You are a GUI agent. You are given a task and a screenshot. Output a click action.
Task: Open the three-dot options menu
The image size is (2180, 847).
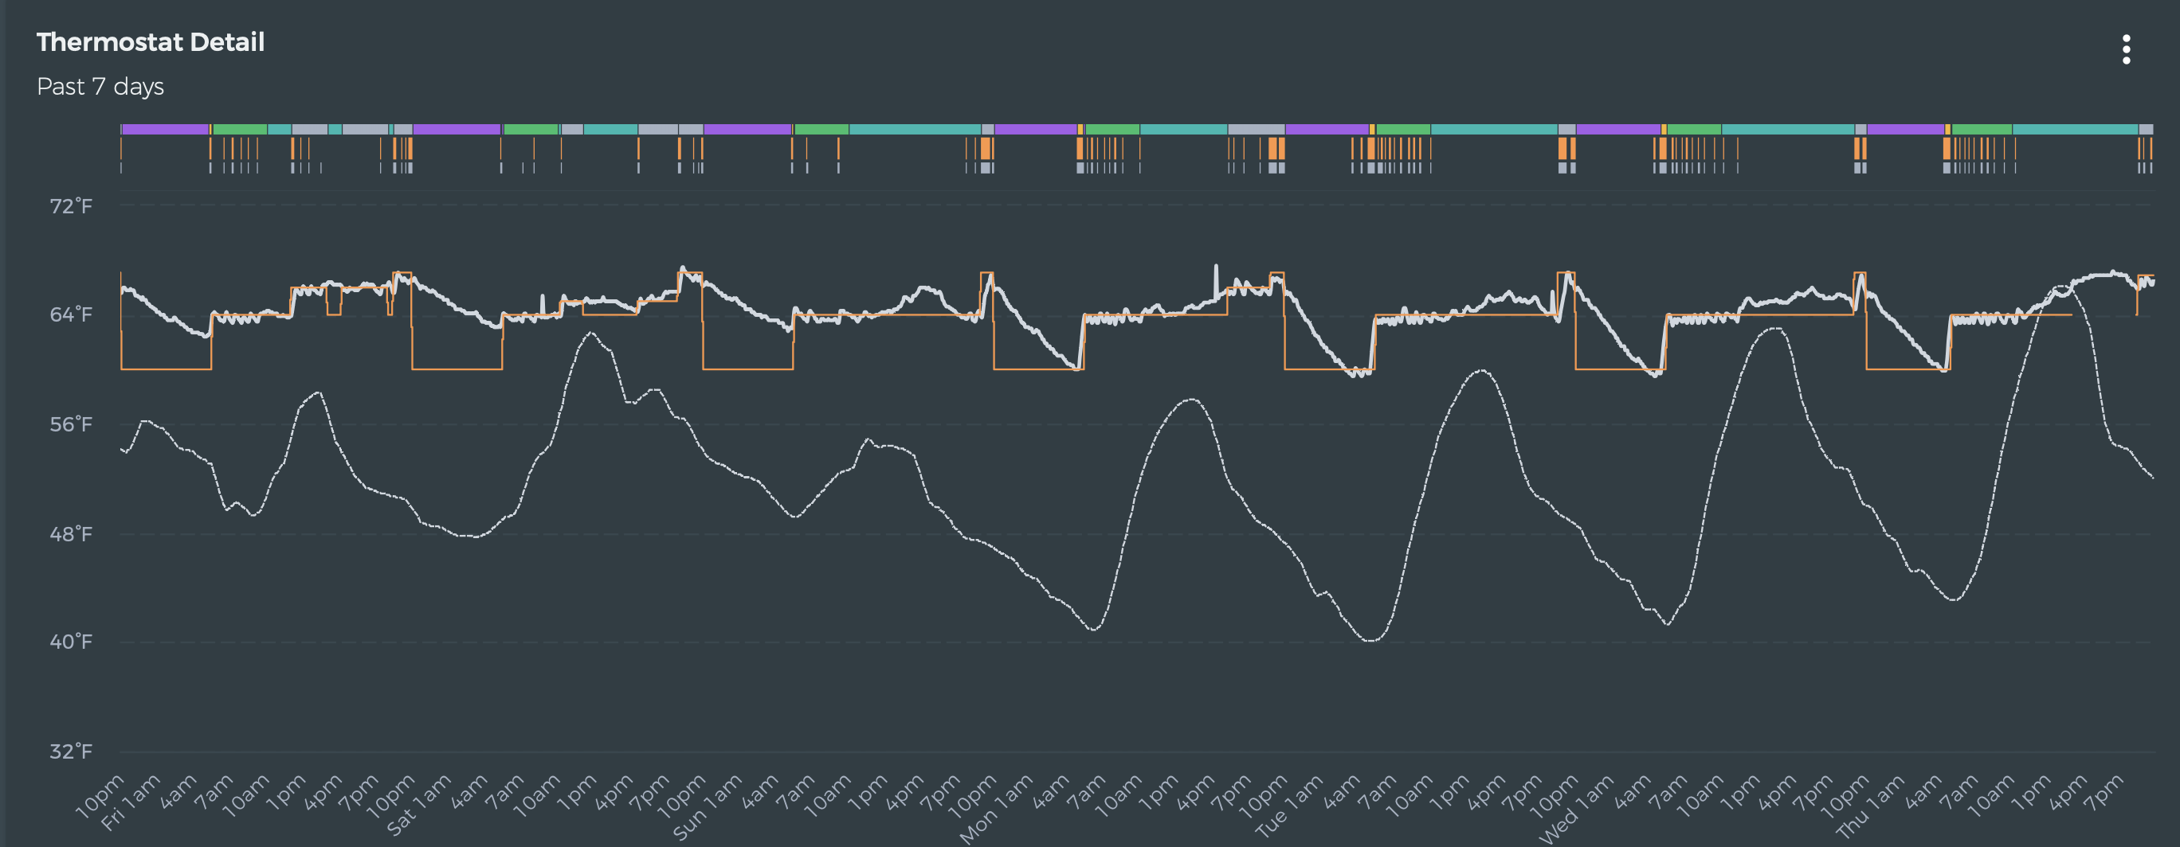pyautogui.click(x=2125, y=50)
